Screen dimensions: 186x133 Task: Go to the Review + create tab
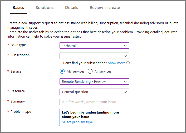105,8
